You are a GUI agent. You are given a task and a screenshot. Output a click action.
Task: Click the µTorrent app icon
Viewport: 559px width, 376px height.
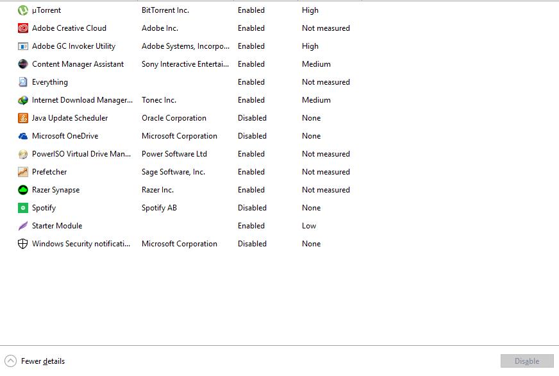click(x=23, y=10)
